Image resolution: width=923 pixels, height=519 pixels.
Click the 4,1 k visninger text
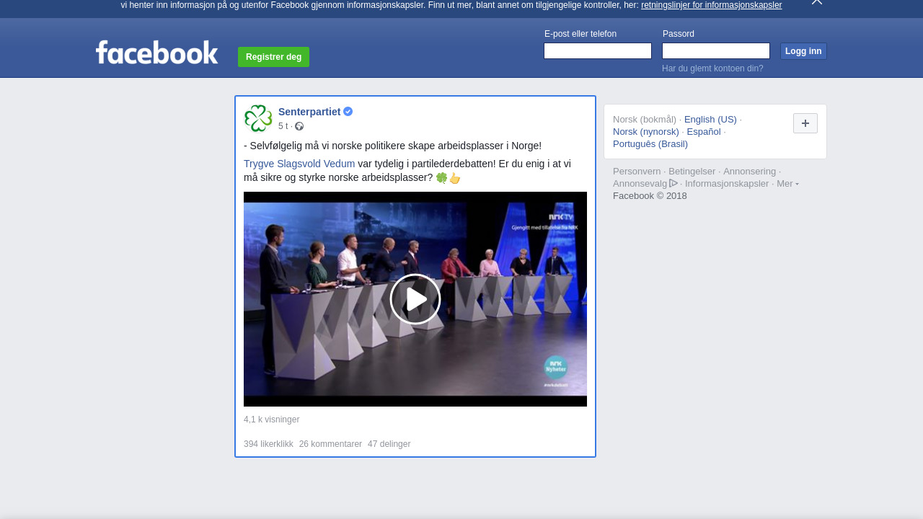(x=271, y=420)
